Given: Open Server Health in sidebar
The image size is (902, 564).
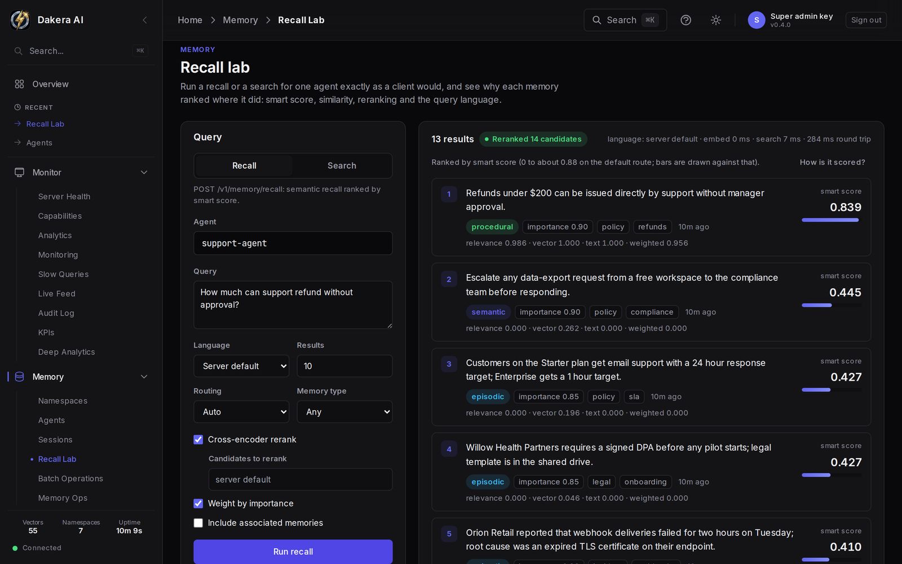Looking at the screenshot, I should tap(64, 196).
